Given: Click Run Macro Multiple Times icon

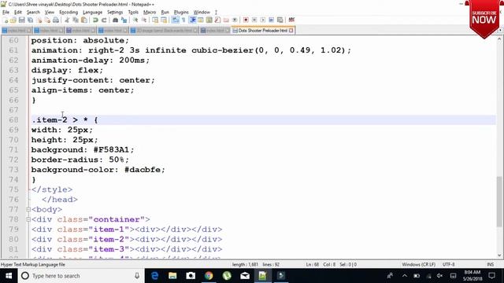Looking at the screenshot, I should (271, 20).
